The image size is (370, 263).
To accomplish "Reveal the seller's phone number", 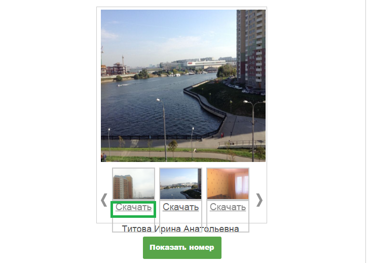I will point(182,248).
